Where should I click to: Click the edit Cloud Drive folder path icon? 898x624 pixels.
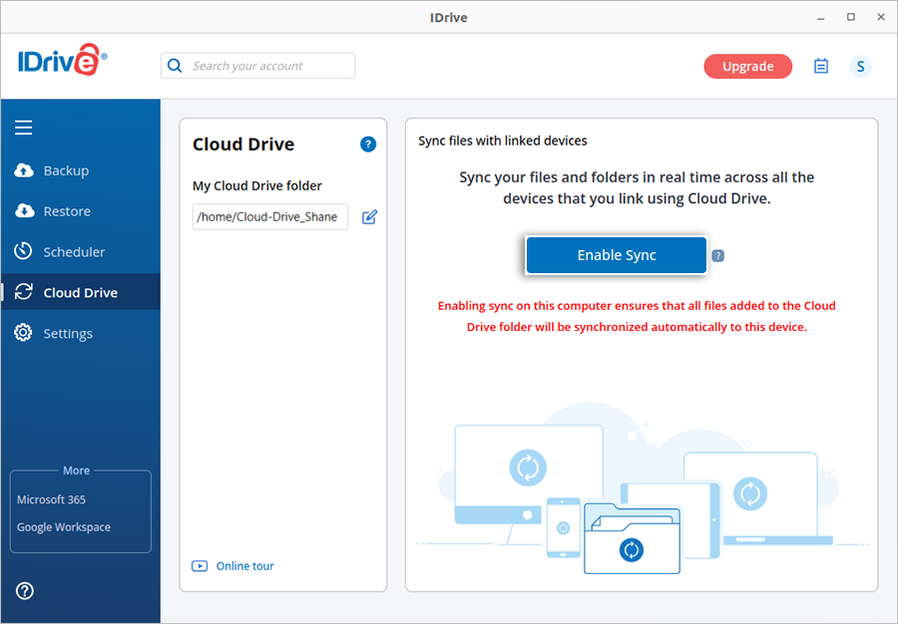pos(369,217)
